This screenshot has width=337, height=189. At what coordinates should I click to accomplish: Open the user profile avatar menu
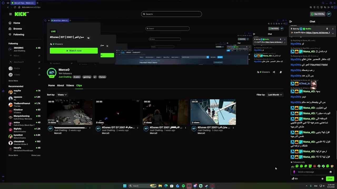(x=329, y=14)
